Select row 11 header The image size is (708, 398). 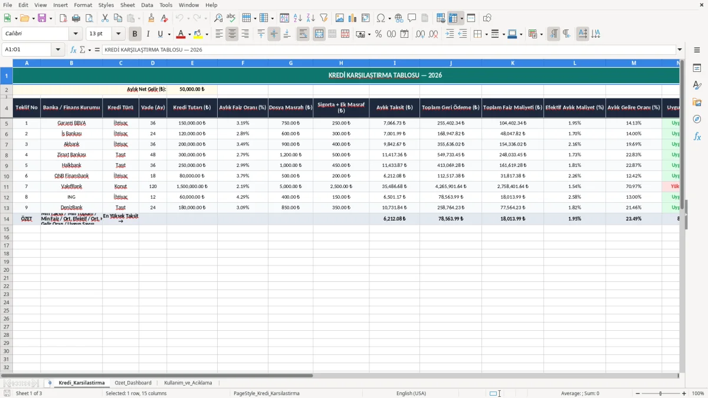tap(6, 186)
